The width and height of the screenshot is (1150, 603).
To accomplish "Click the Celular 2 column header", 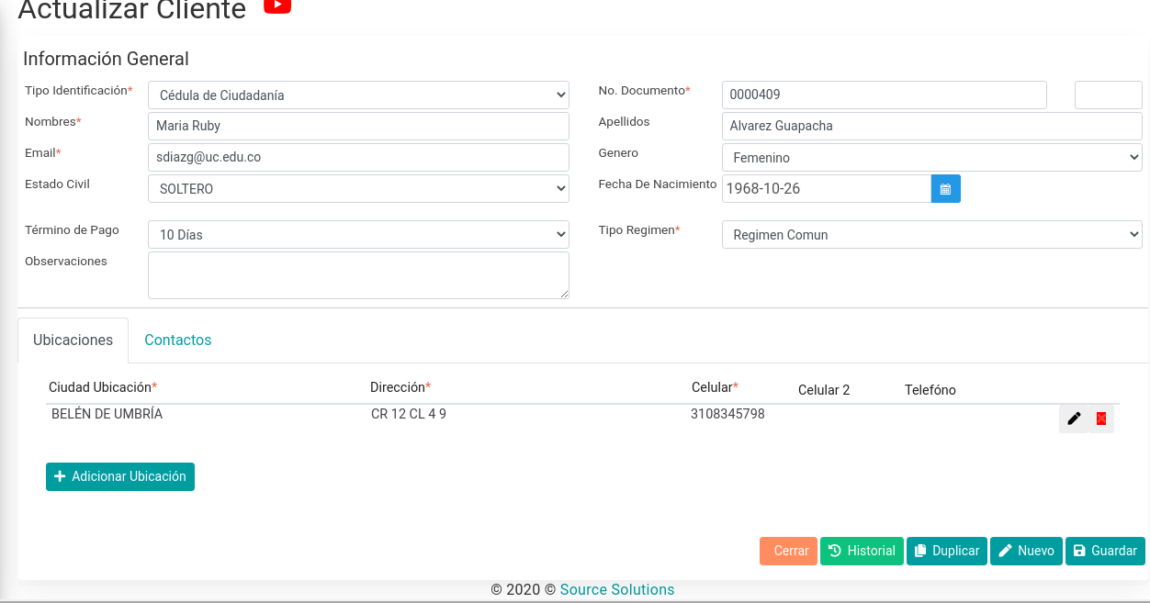I will click(x=824, y=390).
